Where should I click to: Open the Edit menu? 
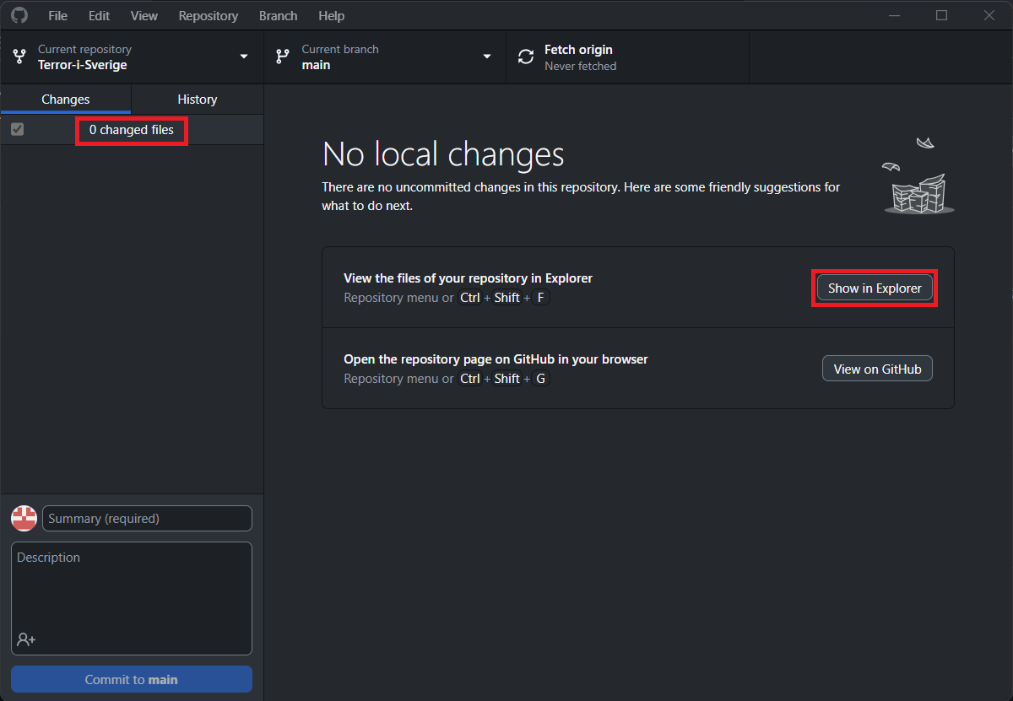pos(99,15)
